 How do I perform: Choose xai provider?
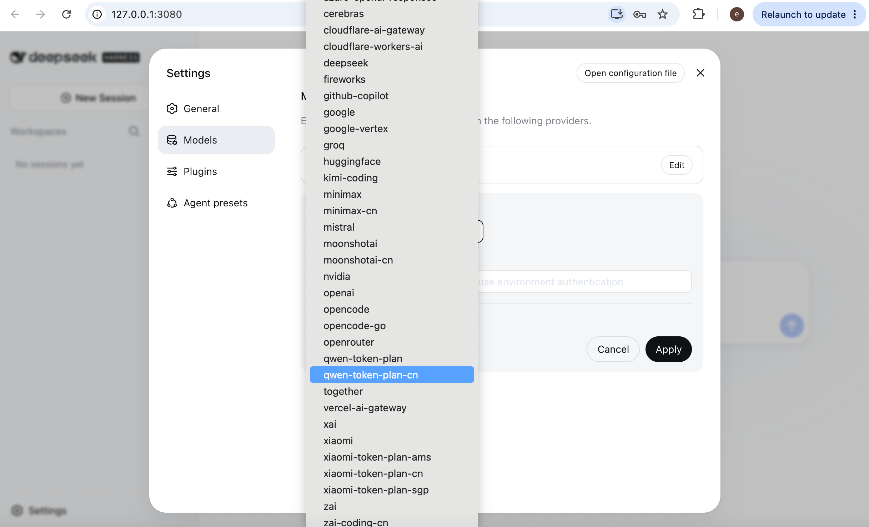tap(392, 424)
